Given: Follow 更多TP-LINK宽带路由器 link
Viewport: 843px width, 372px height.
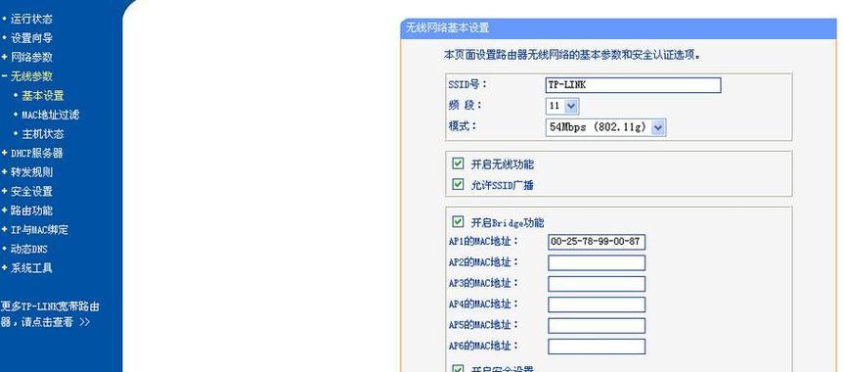Looking at the screenshot, I should point(50,314).
